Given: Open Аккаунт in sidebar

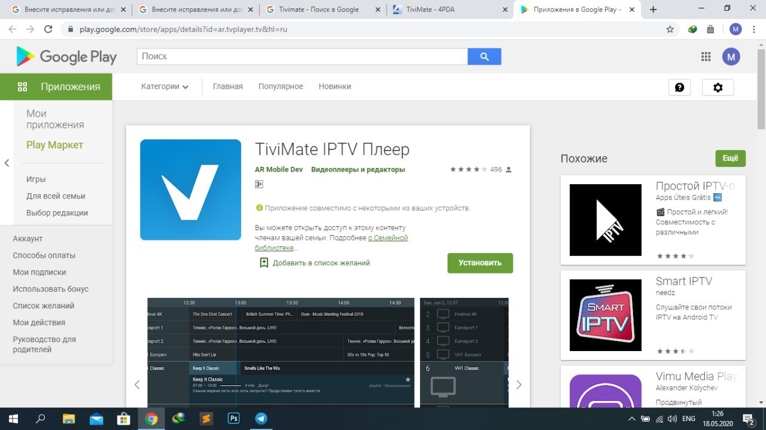Looking at the screenshot, I should [x=28, y=239].
